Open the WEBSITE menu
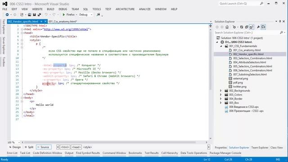 coord(37,9)
